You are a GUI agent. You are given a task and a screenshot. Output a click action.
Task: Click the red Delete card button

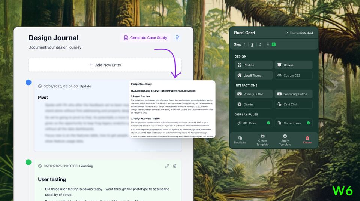click(x=307, y=140)
